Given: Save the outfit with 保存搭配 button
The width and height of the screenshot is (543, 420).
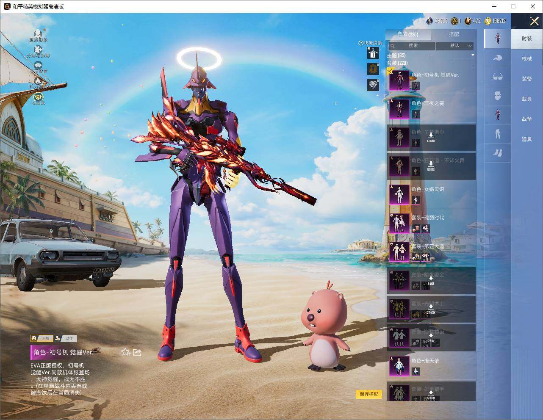Looking at the screenshot, I should 369,394.
